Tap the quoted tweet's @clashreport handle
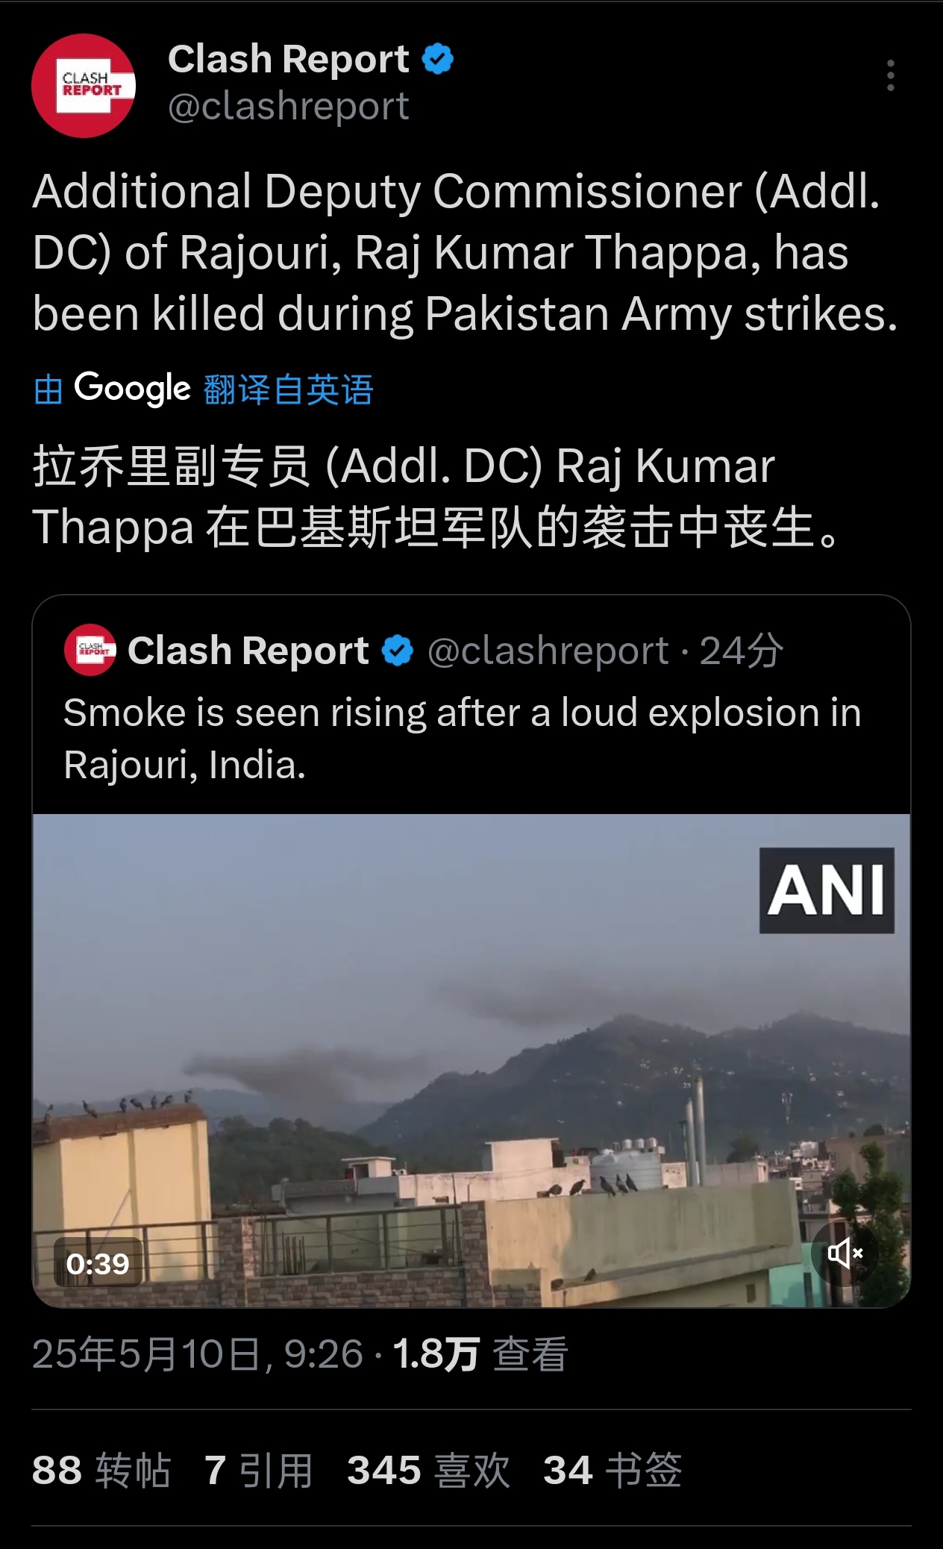The height and width of the screenshot is (1549, 943). (548, 651)
